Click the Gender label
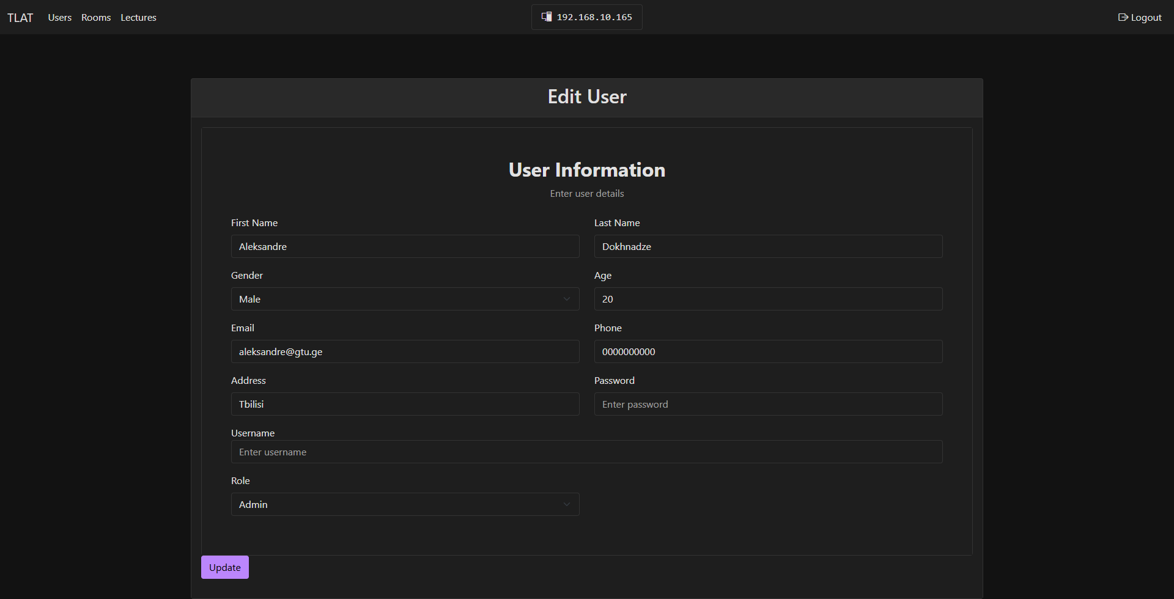The width and height of the screenshot is (1174, 599). tap(247, 275)
